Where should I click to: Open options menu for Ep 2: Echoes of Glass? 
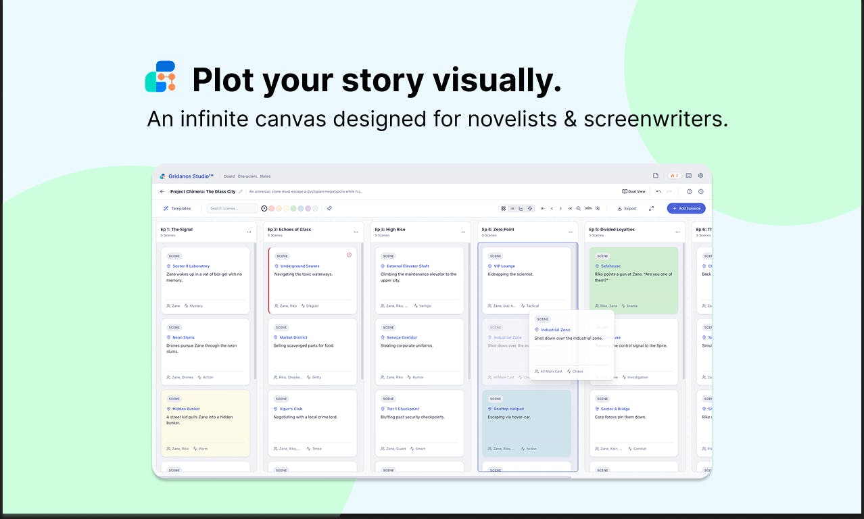[x=356, y=232]
